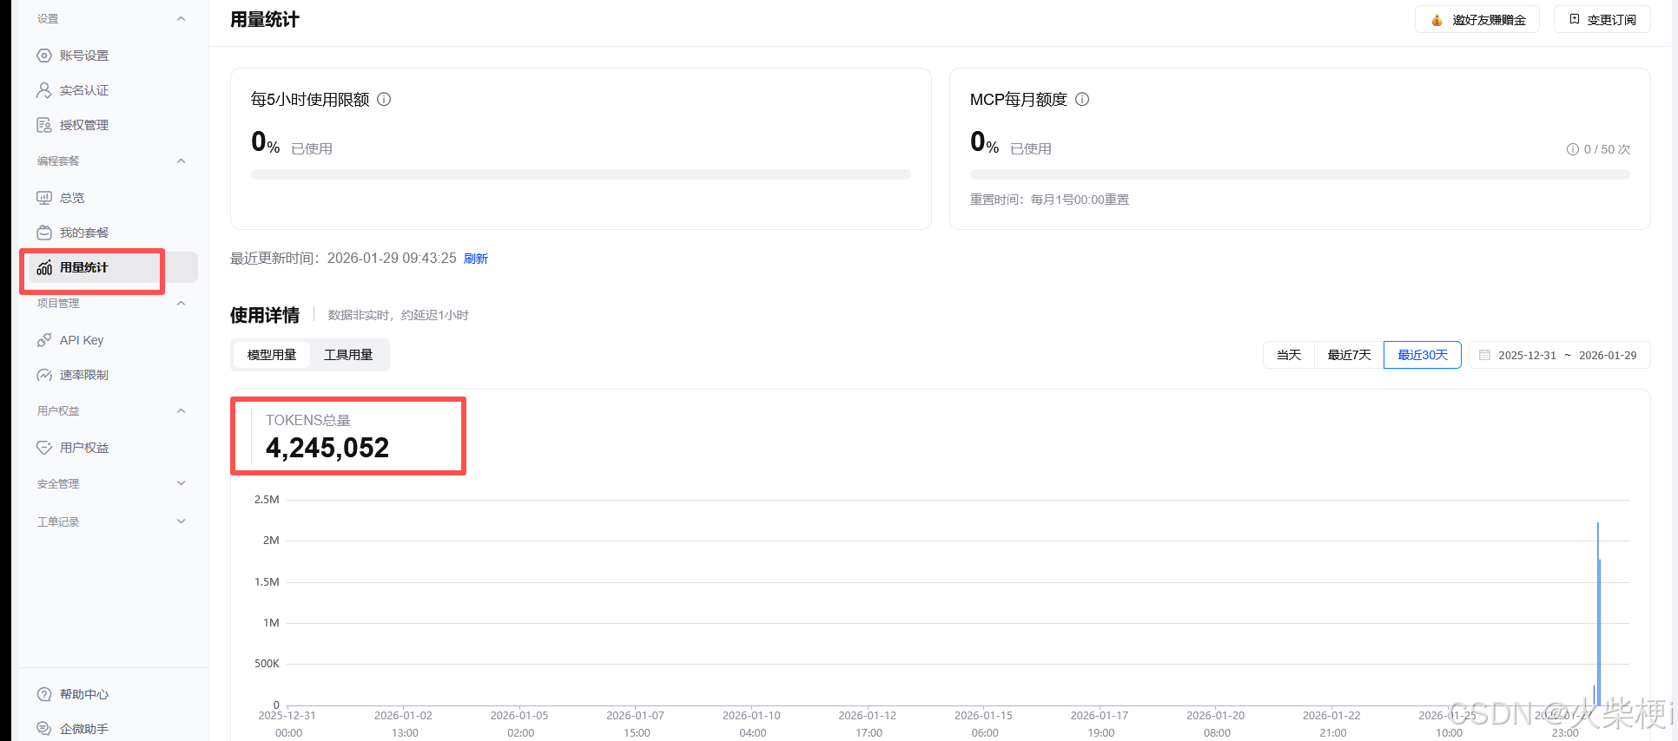
Task: Click 变更订阅 button
Action: 1602,20
